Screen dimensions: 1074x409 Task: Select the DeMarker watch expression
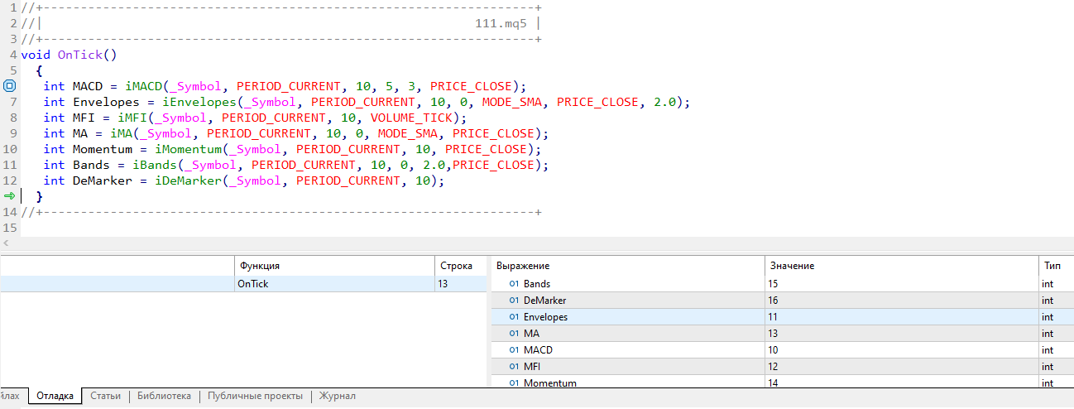pyautogui.click(x=545, y=300)
